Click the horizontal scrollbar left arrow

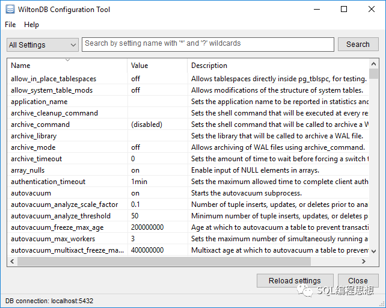12,261
